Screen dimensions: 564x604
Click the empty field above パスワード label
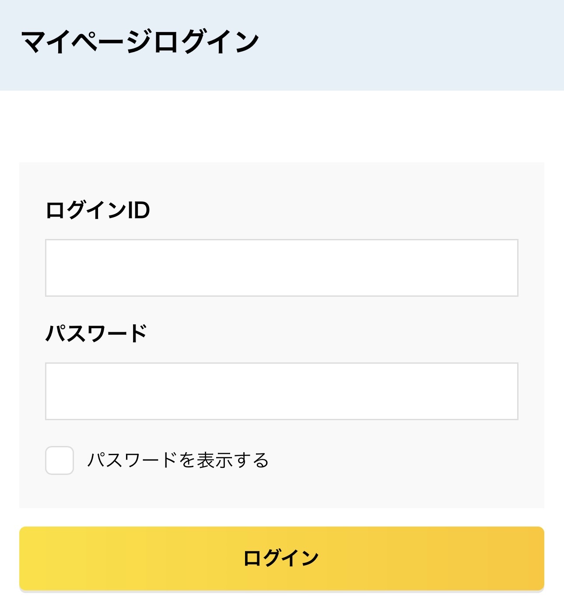(281, 268)
